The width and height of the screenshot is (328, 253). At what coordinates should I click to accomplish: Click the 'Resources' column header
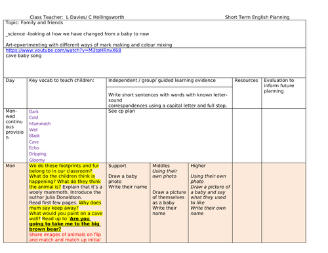246,81
